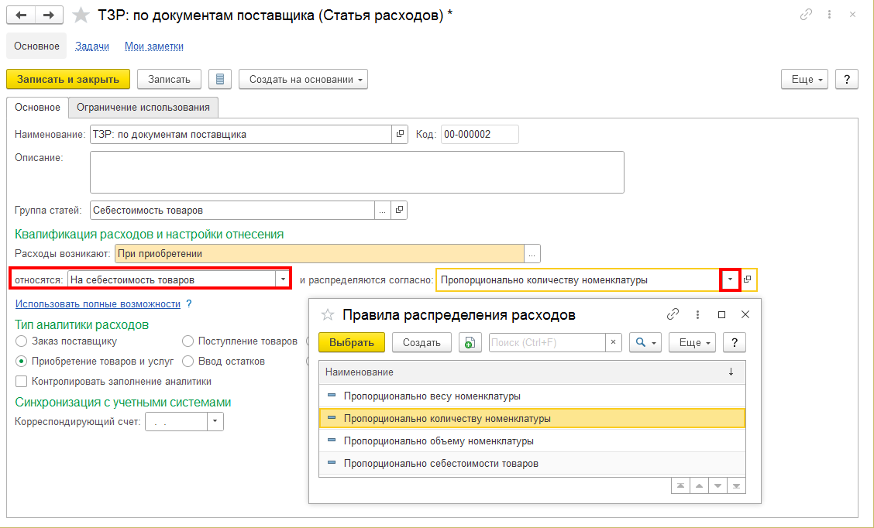Select Ввод остатков radio button
Viewport: 874px width, 528px height.
click(188, 361)
